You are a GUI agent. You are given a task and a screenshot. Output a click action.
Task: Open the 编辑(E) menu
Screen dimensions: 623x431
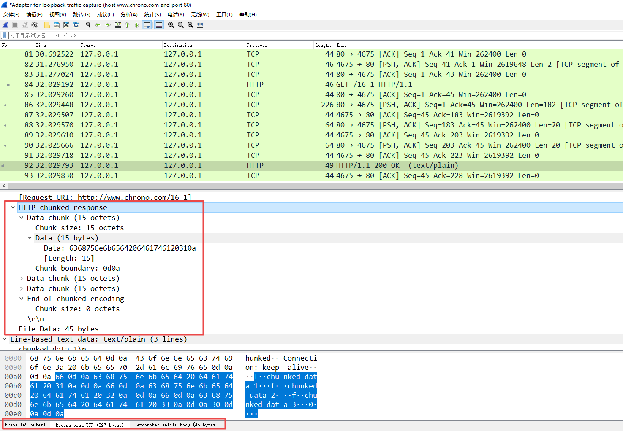tap(34, 15)
